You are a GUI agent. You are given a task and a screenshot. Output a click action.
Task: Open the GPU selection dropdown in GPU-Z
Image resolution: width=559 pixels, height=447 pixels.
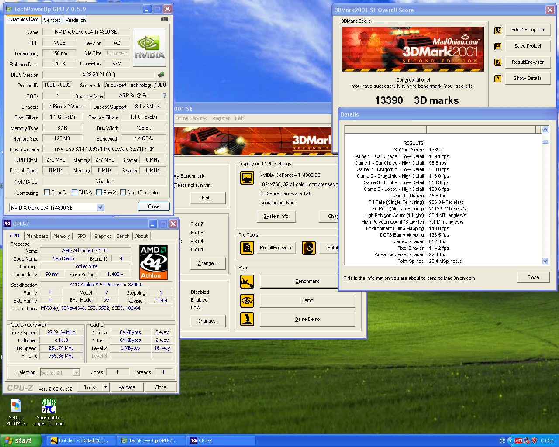tap(100, 208)
